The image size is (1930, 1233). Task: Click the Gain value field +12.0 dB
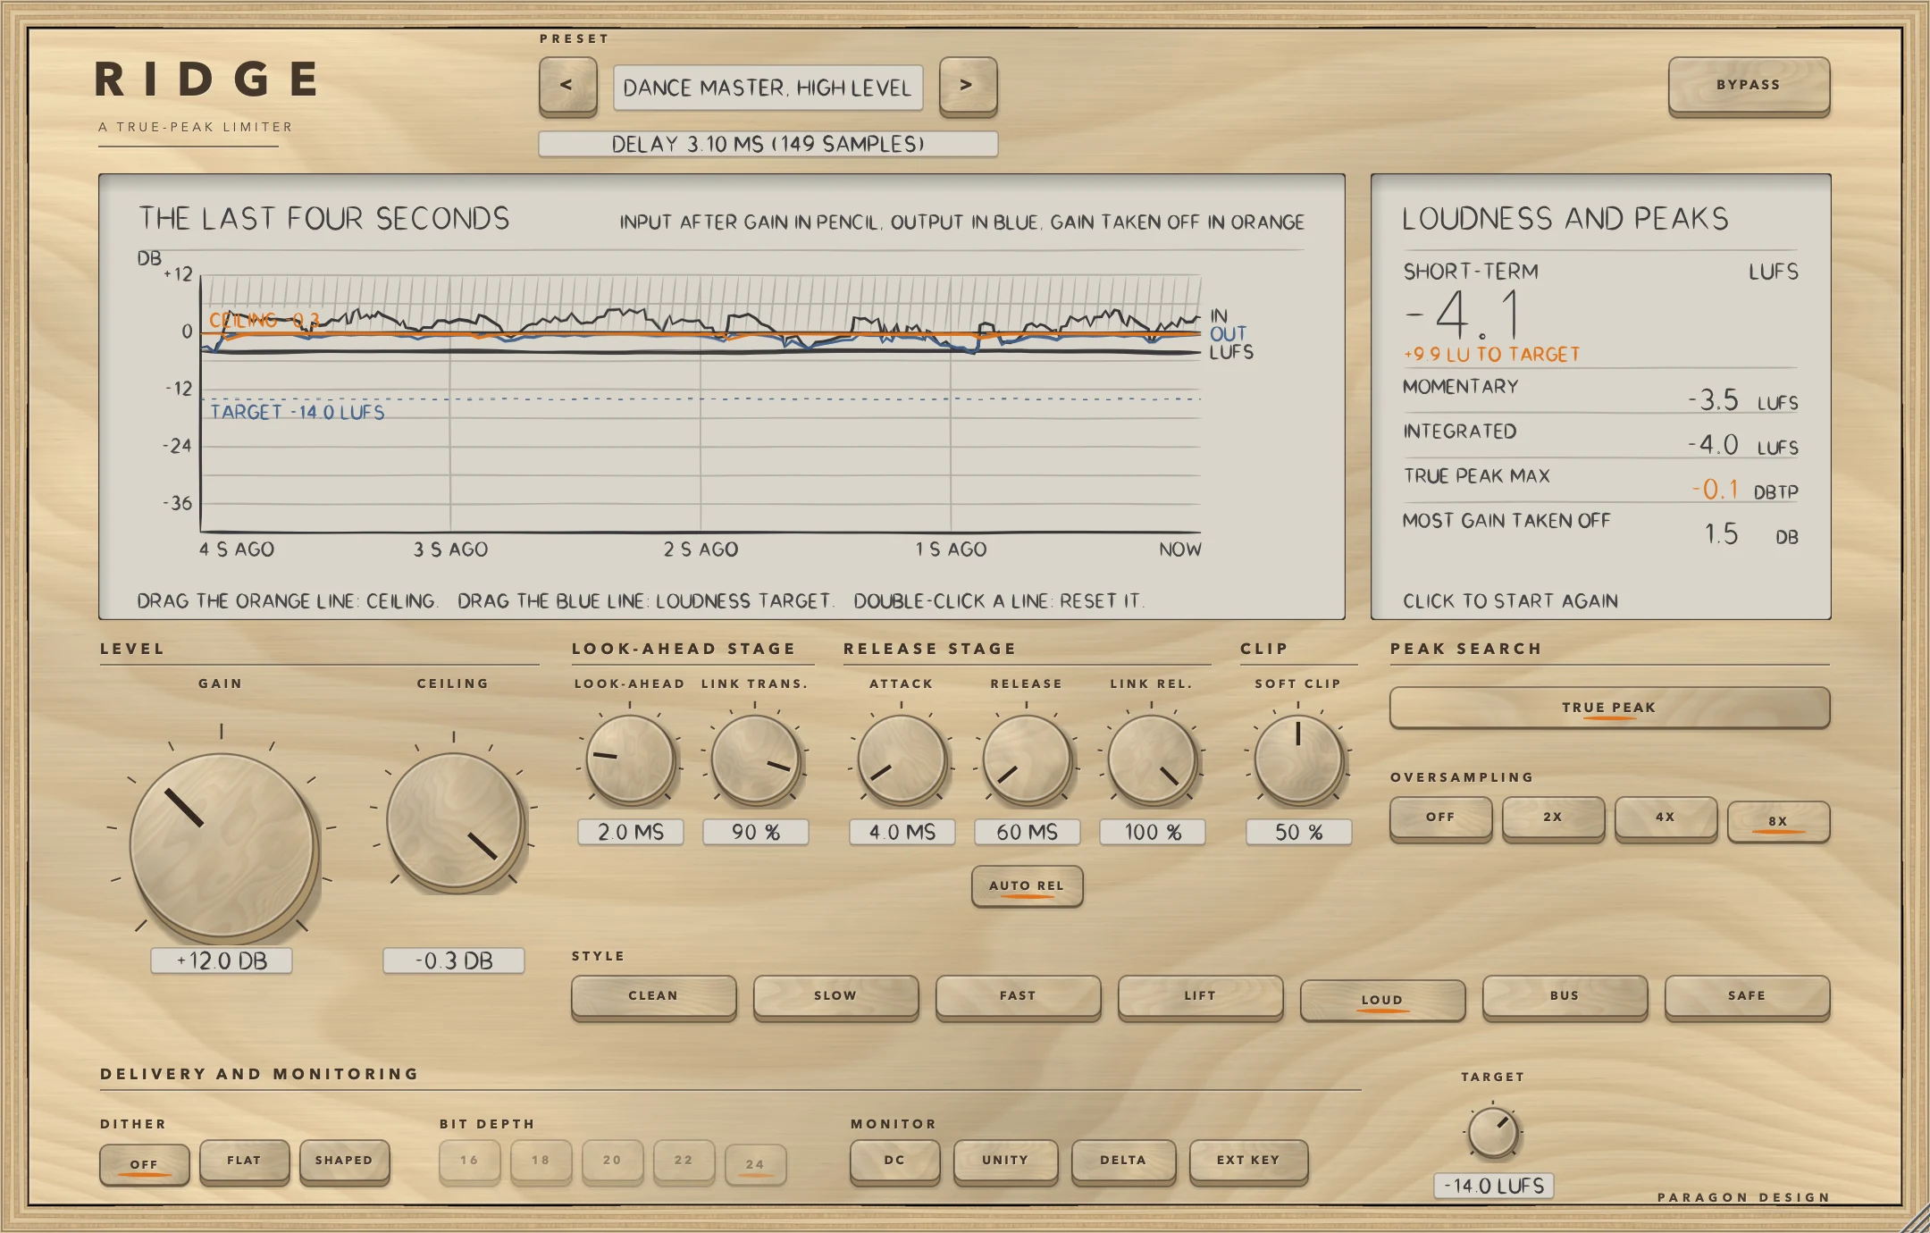point(222,960)
